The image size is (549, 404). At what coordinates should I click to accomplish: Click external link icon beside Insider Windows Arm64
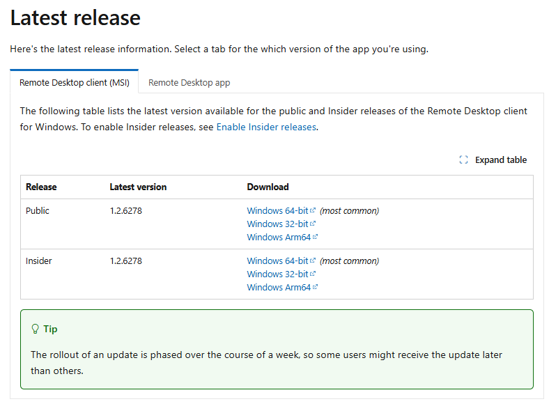click(x=315, y=287)
